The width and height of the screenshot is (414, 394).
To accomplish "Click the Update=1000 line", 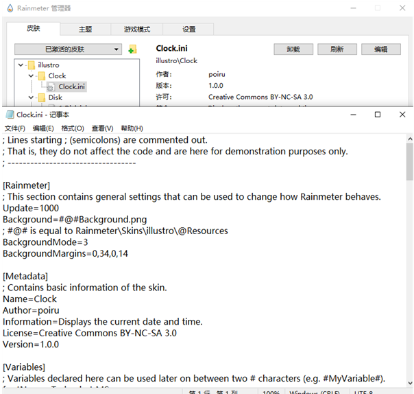I will [x=31, y=208].
